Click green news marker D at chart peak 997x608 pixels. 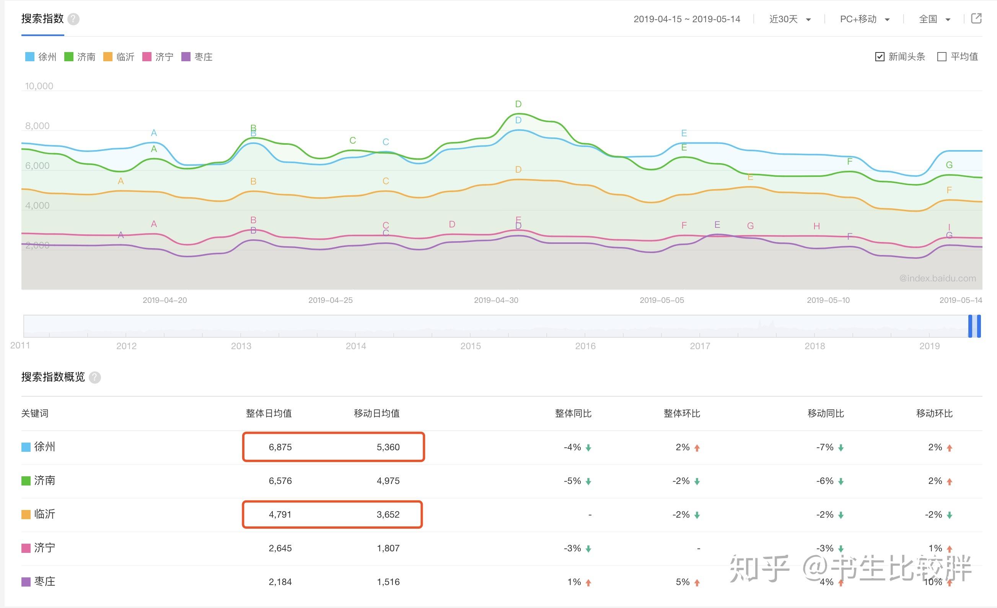518,104
